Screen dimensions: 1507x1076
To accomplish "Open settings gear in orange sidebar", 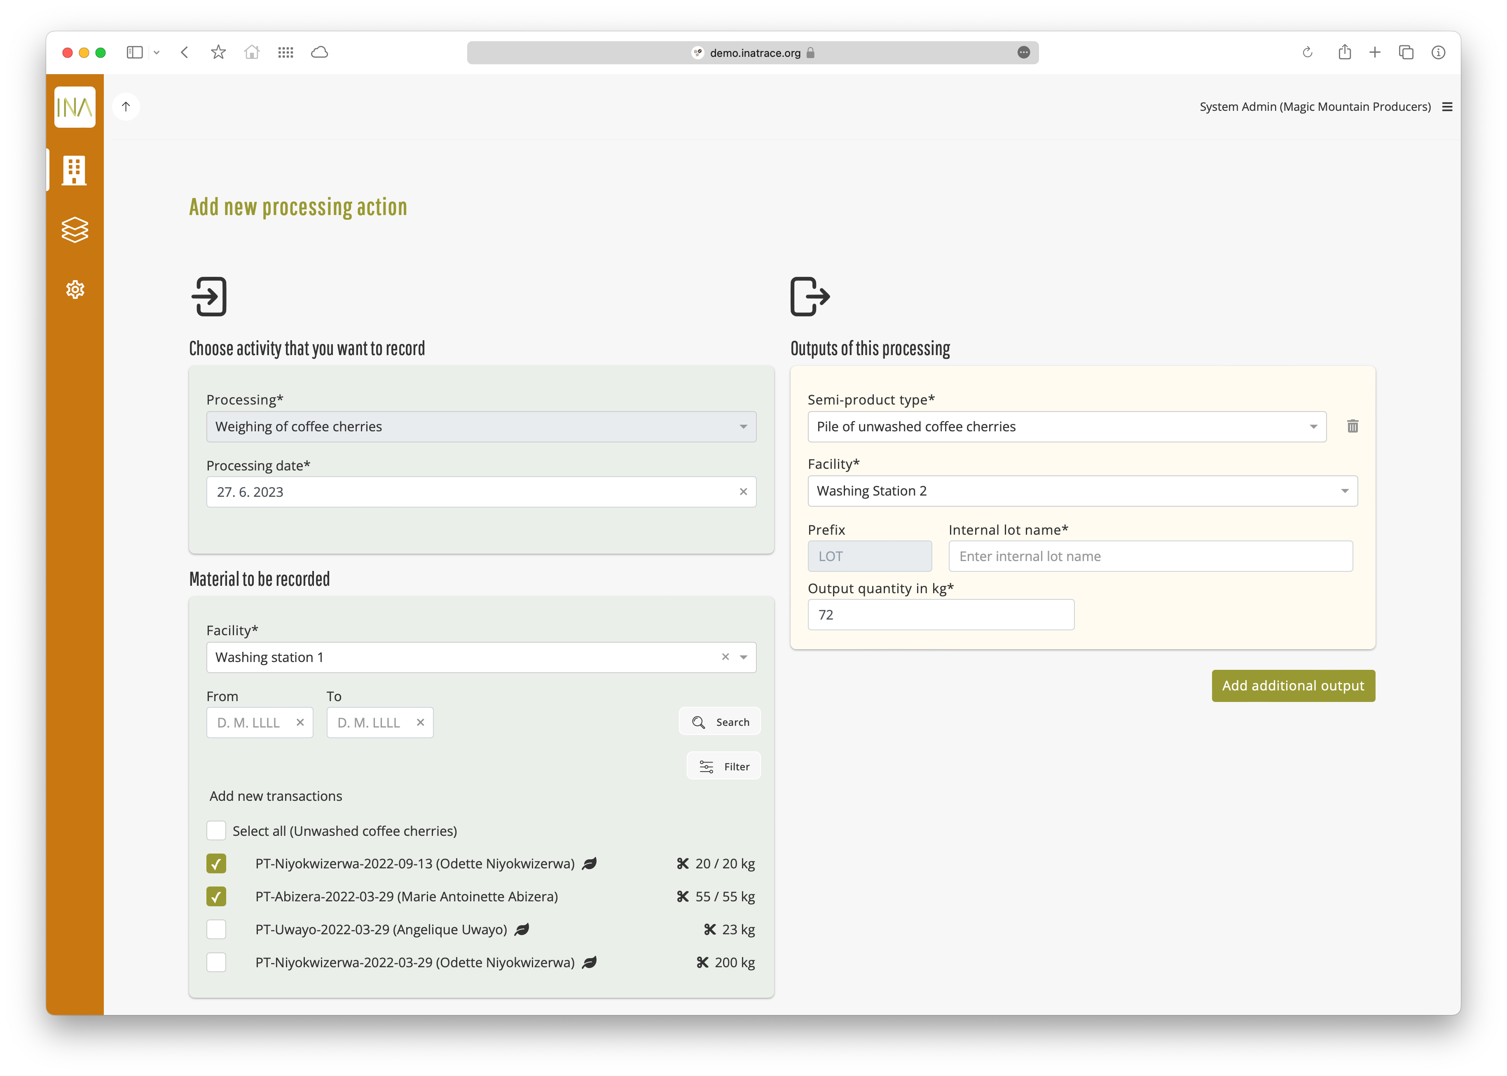I will (x=75, y=290).
